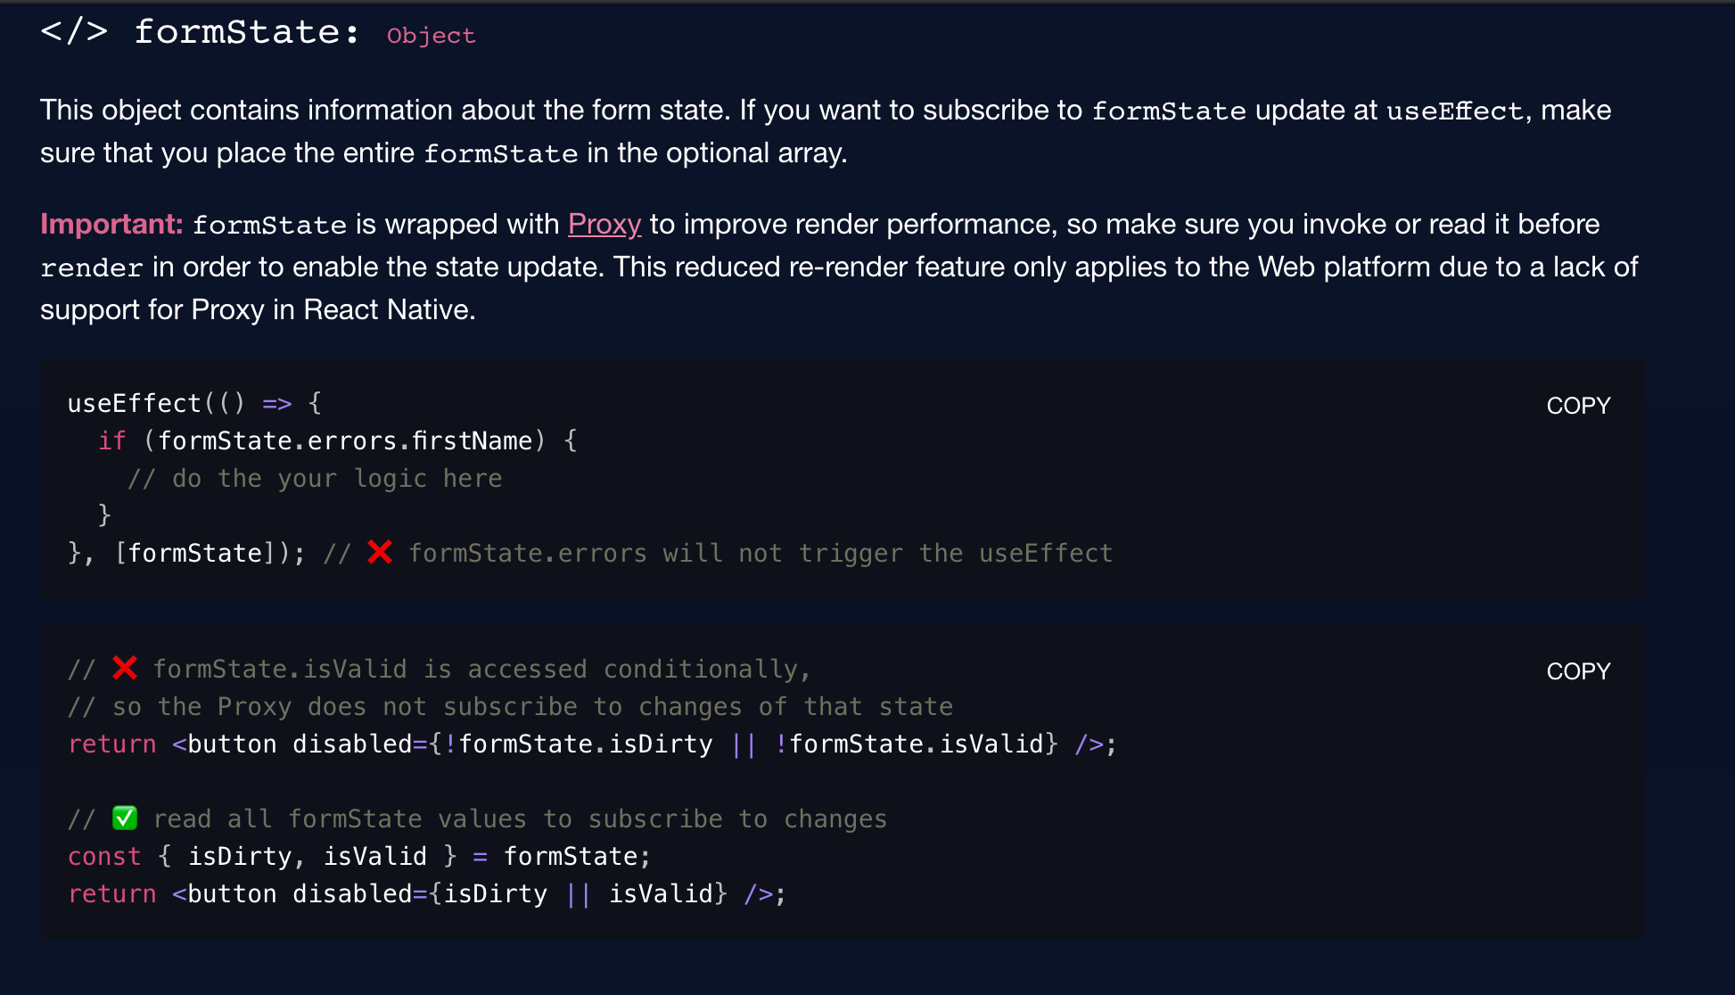Viewport: 1735px width, 995px height.
Task: Click the red X in the useEffect comment
Action: pos(380,553)
